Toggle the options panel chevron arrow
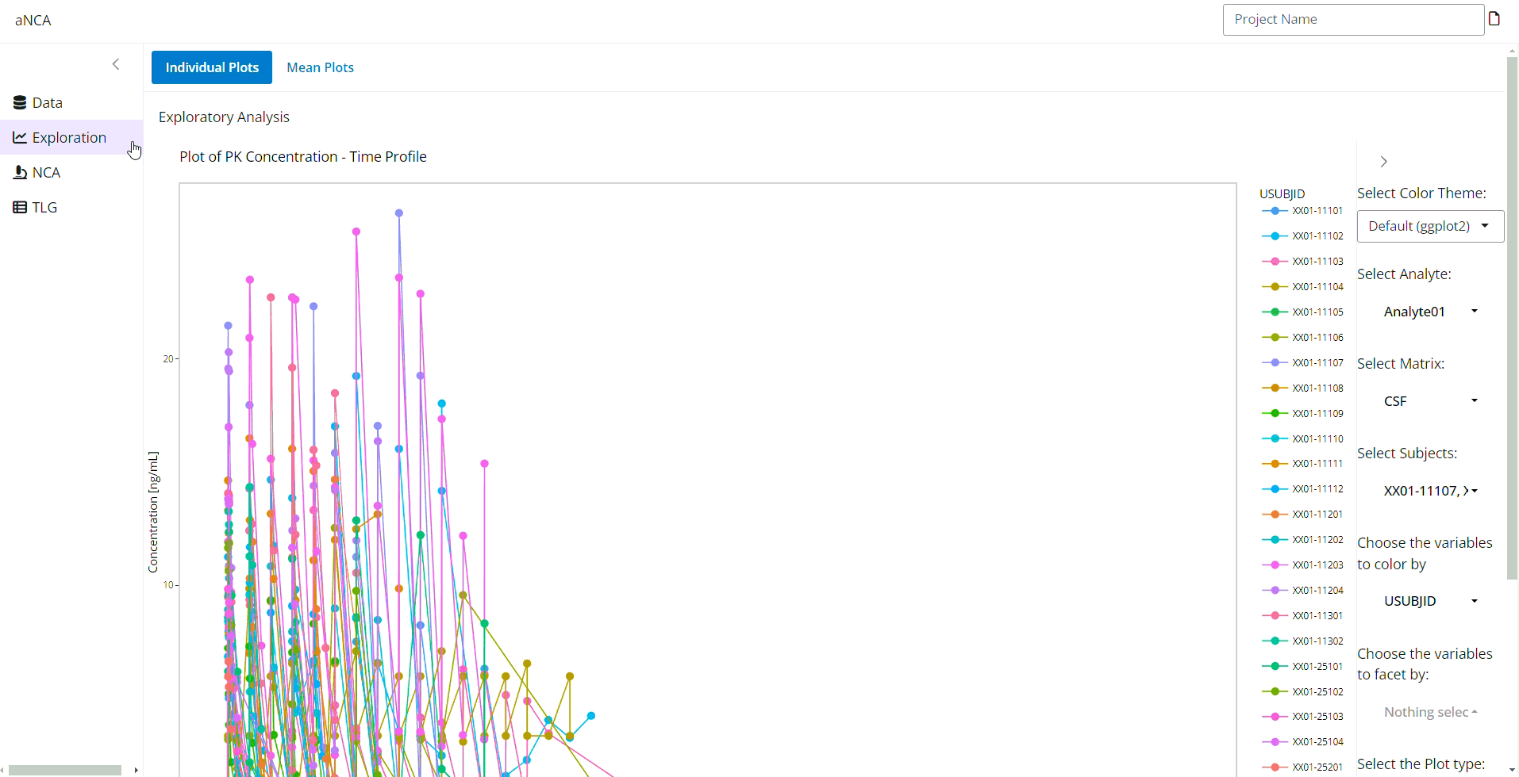 [x=1383, y=162]
